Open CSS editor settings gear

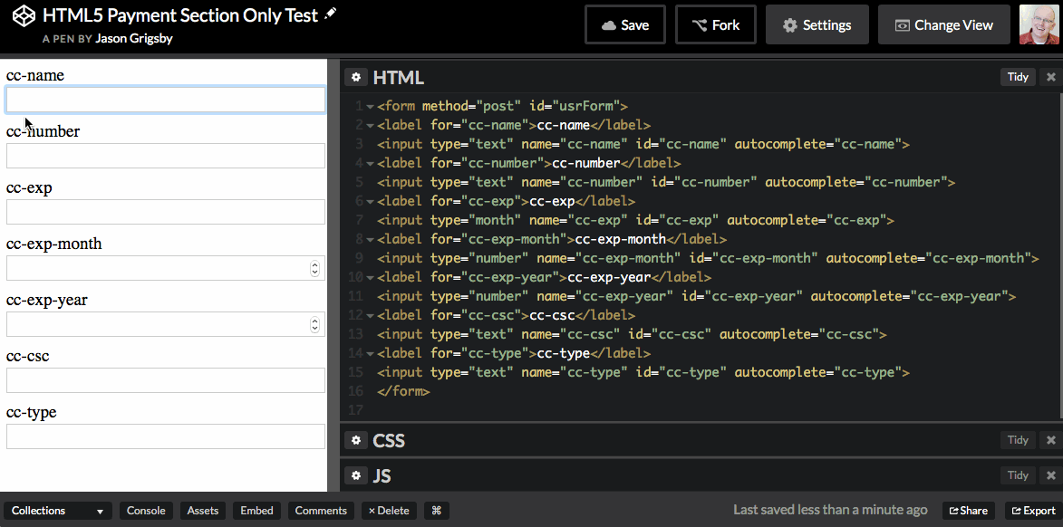[x=356, y=440]
